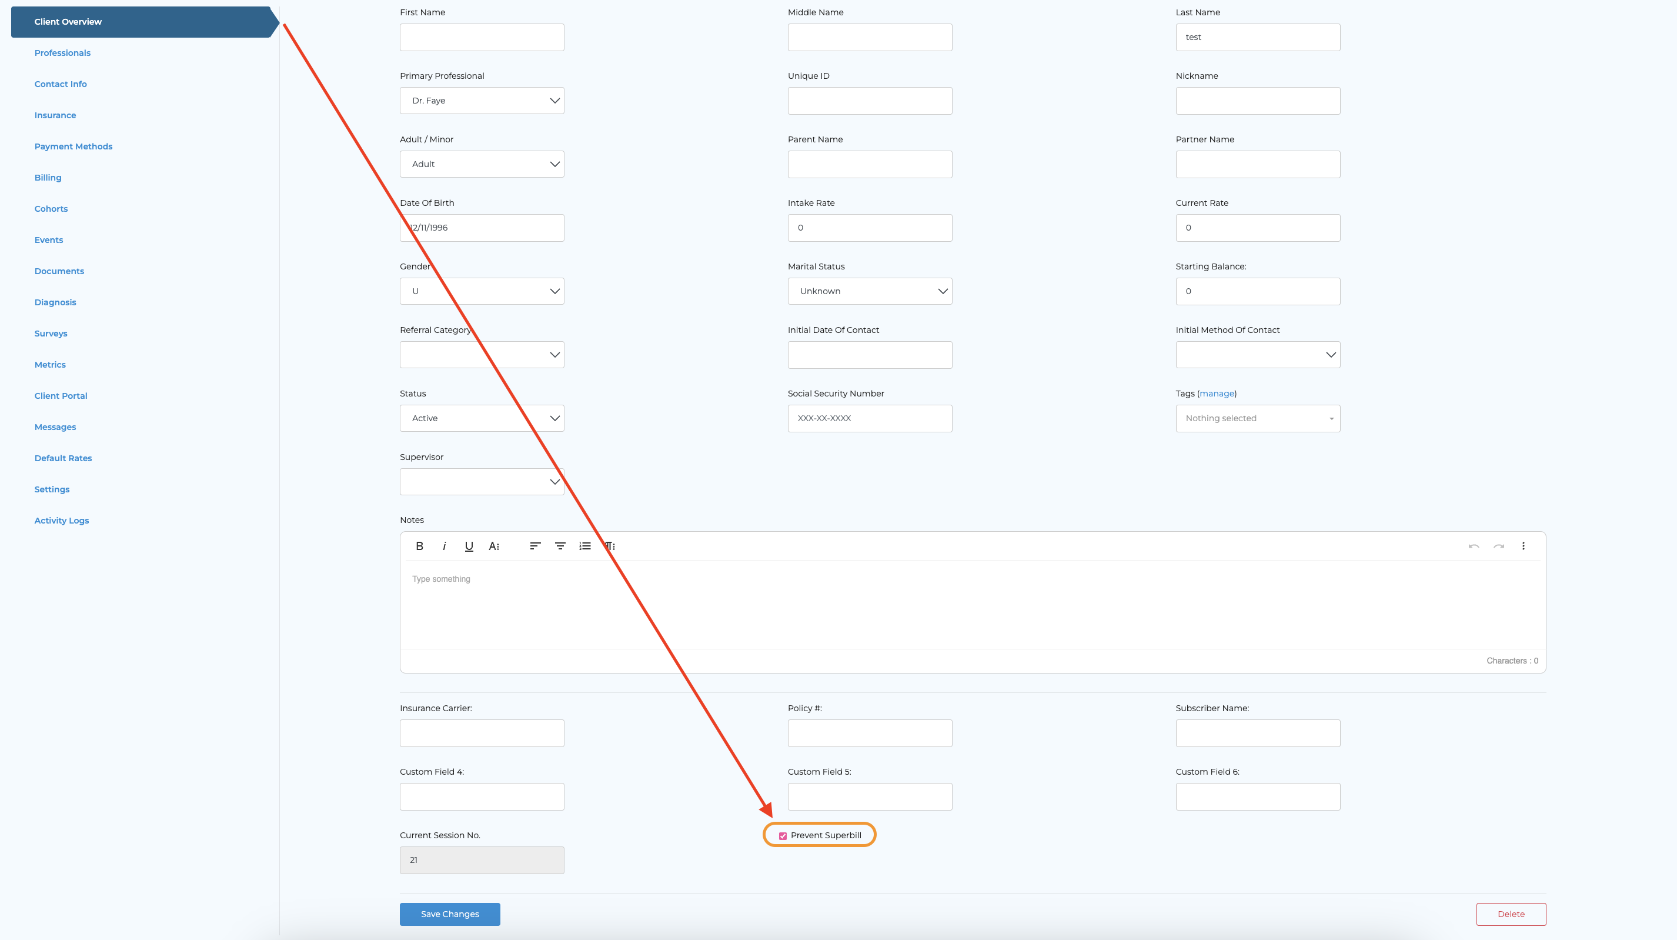Open the Insurance sidebar section
Image resolution: width=1677 pixels, height=940 pixels.
(x=55, y=115)
